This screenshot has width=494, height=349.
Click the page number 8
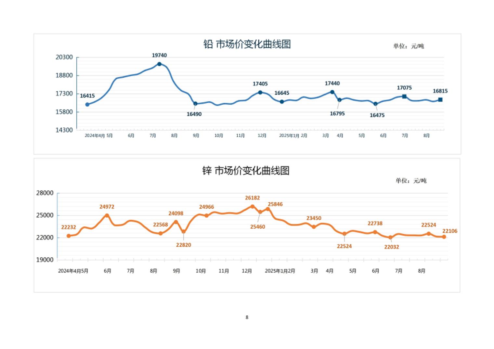(247, 317)
